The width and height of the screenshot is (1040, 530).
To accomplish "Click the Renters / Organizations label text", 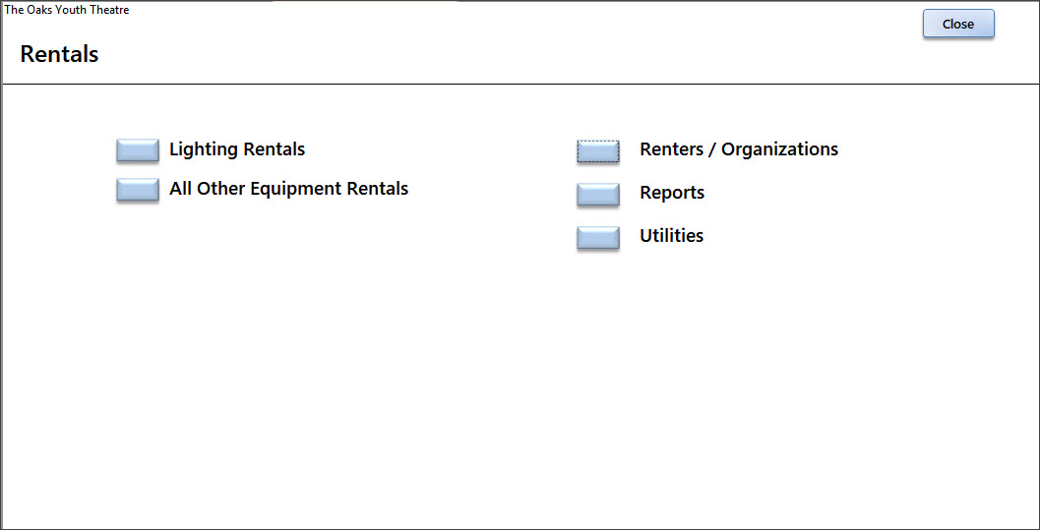I will (x=739, y=149).
